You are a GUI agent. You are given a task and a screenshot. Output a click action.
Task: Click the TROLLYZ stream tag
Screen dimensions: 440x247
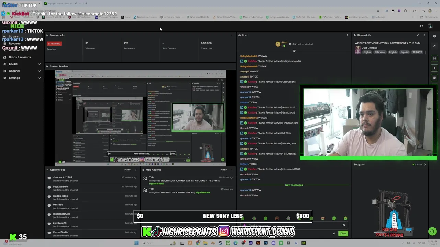[417, 52]
